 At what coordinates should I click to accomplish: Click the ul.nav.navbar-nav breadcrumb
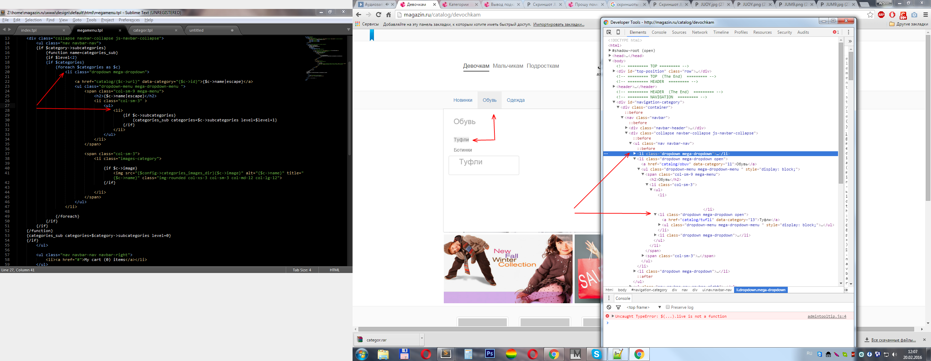[x=717, y=290]
